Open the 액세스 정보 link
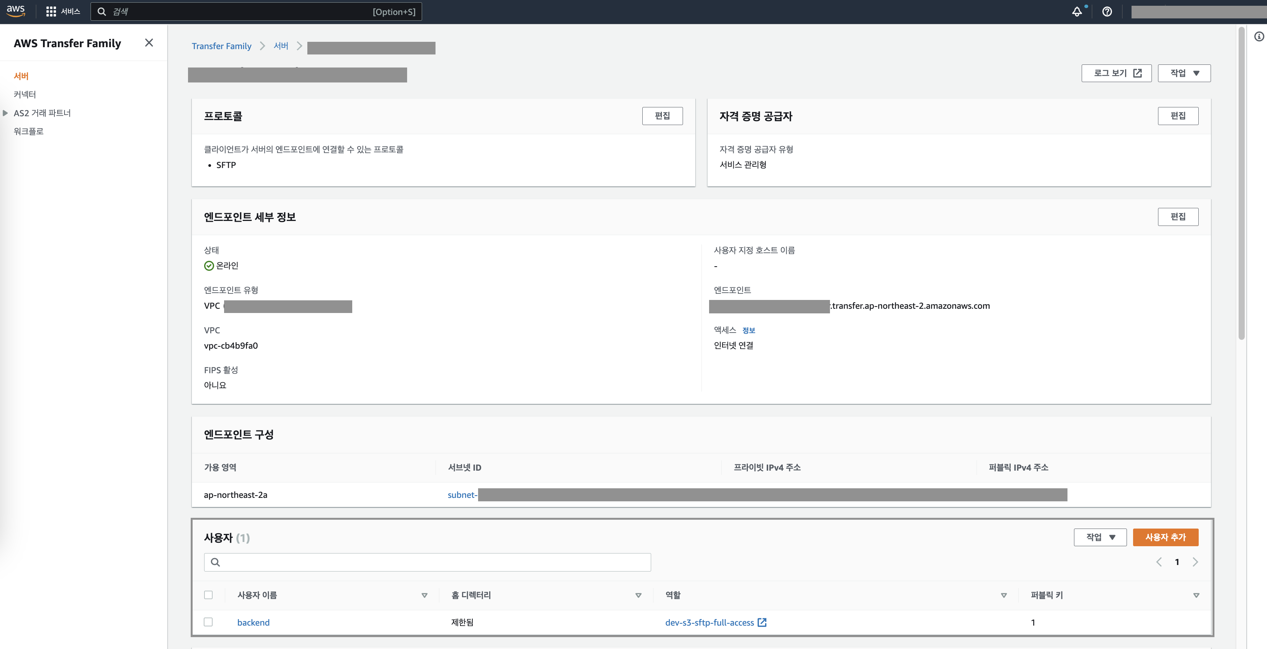1267x649 pixels. (x=748, y=330)
